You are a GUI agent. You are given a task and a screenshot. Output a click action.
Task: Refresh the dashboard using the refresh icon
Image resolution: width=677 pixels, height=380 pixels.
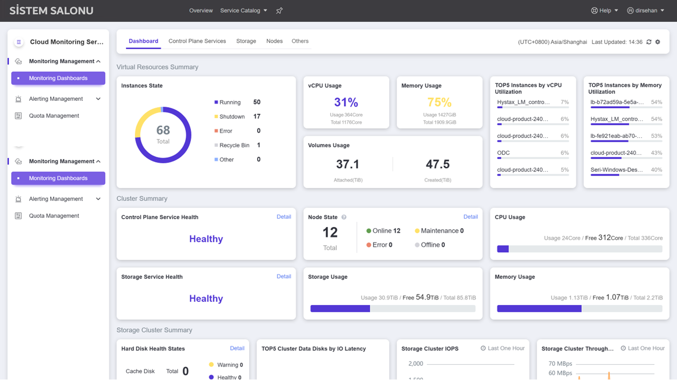pos(649,42)
